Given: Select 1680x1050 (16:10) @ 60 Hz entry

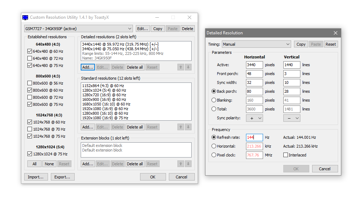Looking at the screenshot, I should (x=106, y=104).
